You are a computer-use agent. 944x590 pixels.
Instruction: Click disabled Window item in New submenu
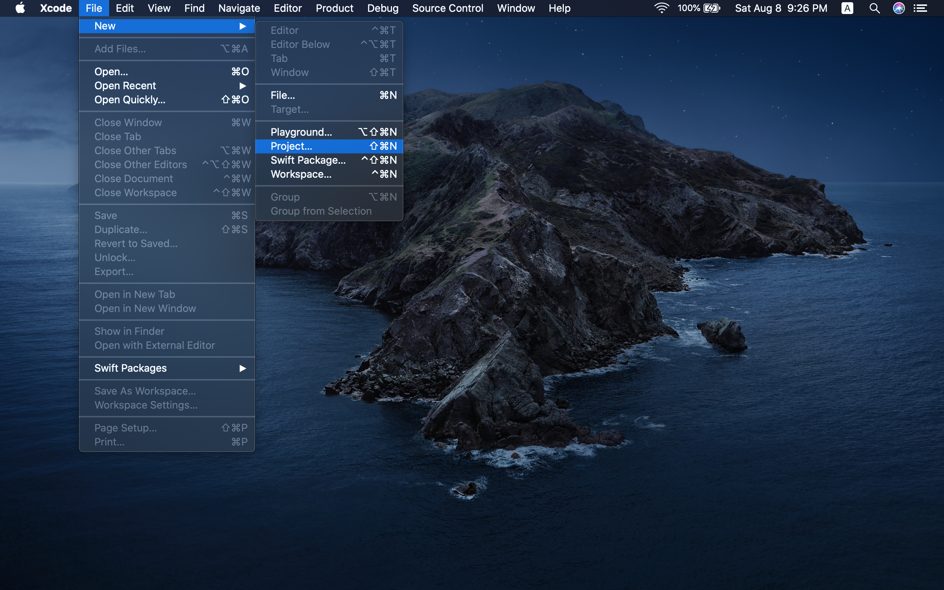(329, 73)
